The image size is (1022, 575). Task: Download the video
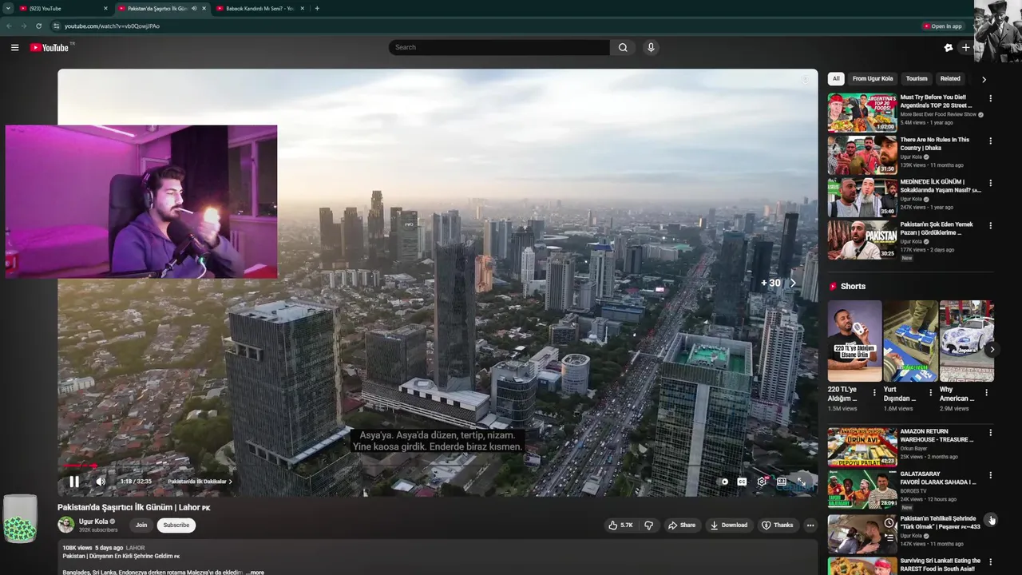point(728,525)
